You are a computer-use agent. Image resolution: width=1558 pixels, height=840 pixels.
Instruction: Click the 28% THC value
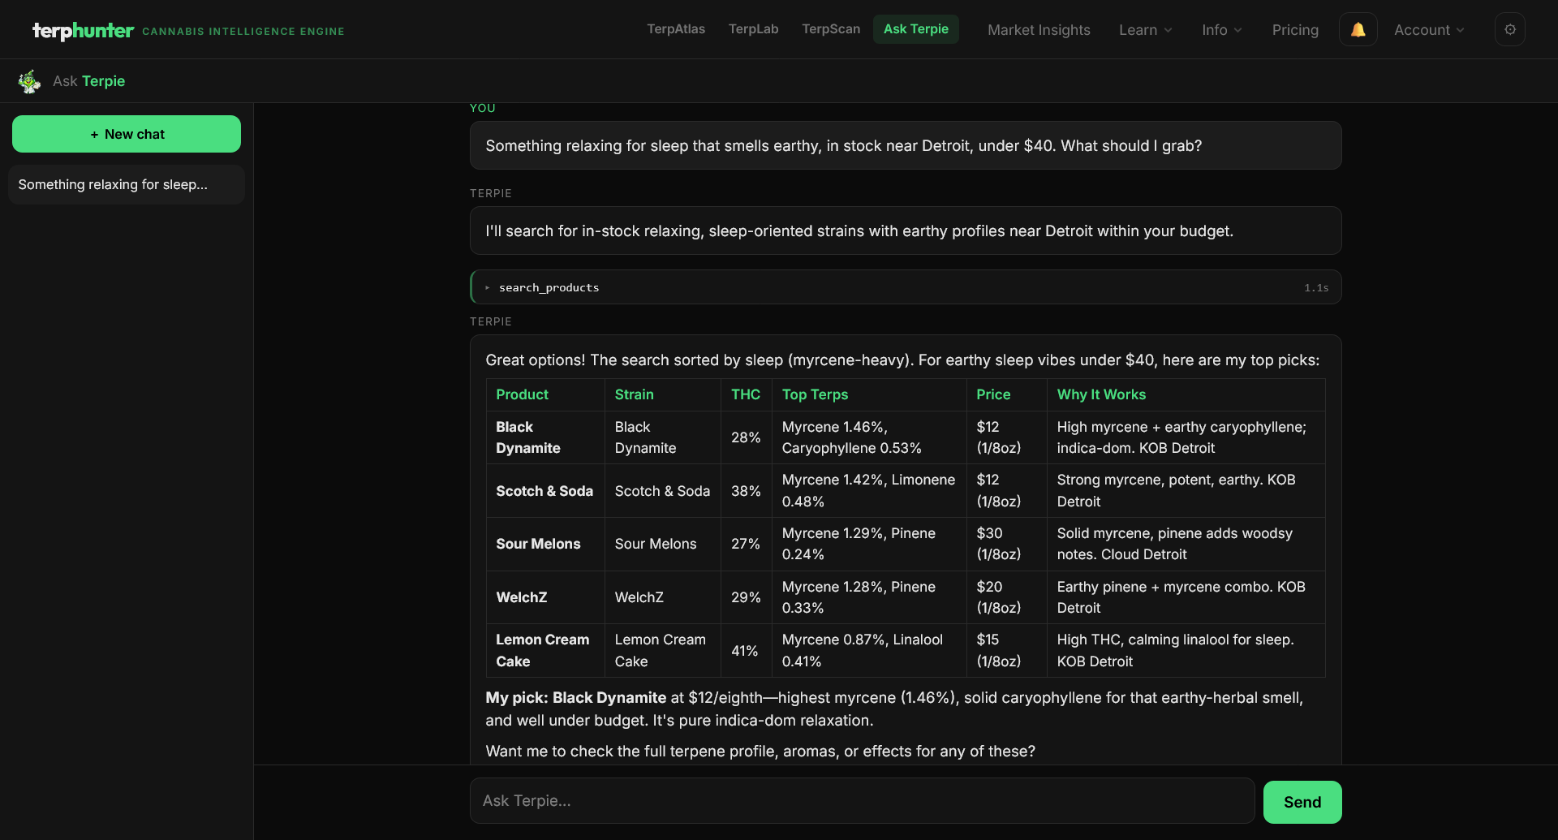[746, 437]
